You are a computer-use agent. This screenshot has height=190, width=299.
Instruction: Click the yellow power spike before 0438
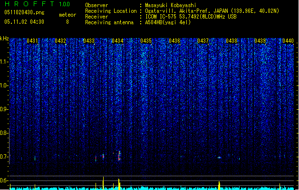tap(219, 186)
